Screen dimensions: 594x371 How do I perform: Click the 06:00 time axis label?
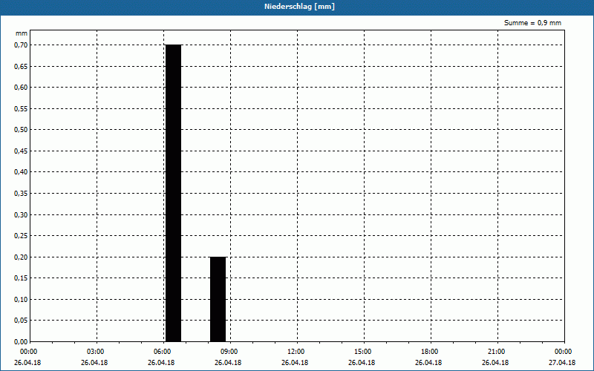pos(163,352)
